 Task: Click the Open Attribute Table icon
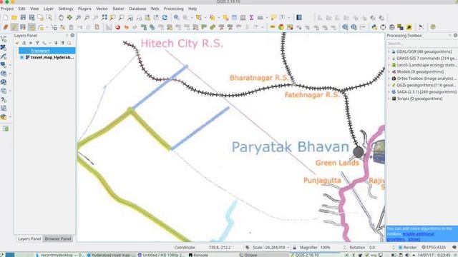[x=234, y=18]
